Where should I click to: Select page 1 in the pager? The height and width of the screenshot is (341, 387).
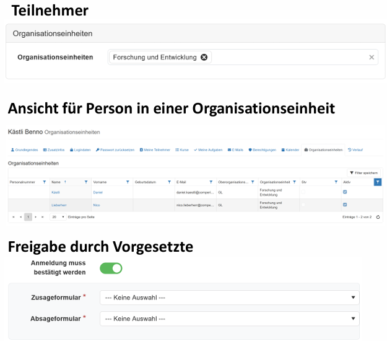coord(28,217)
